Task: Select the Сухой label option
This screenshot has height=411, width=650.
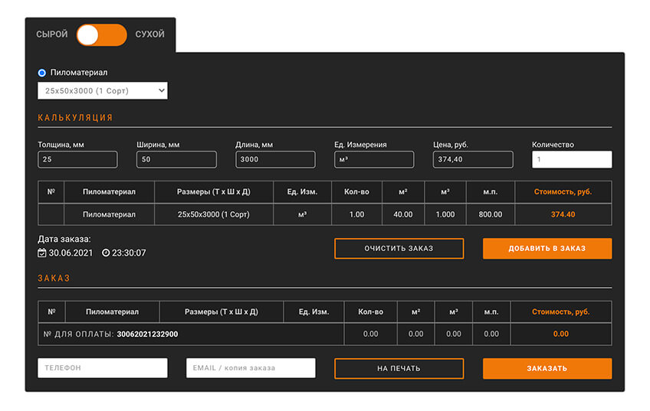Action: pyautogui.click(x=149, y=34)
